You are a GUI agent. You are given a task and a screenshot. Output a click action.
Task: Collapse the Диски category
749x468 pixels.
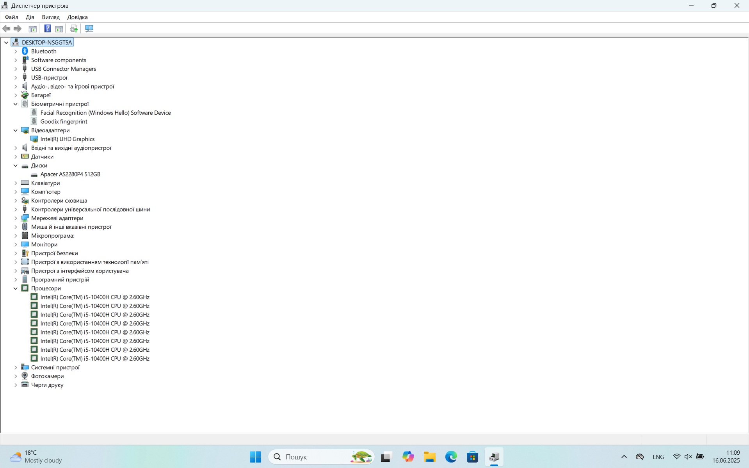[x=16, y=165]
